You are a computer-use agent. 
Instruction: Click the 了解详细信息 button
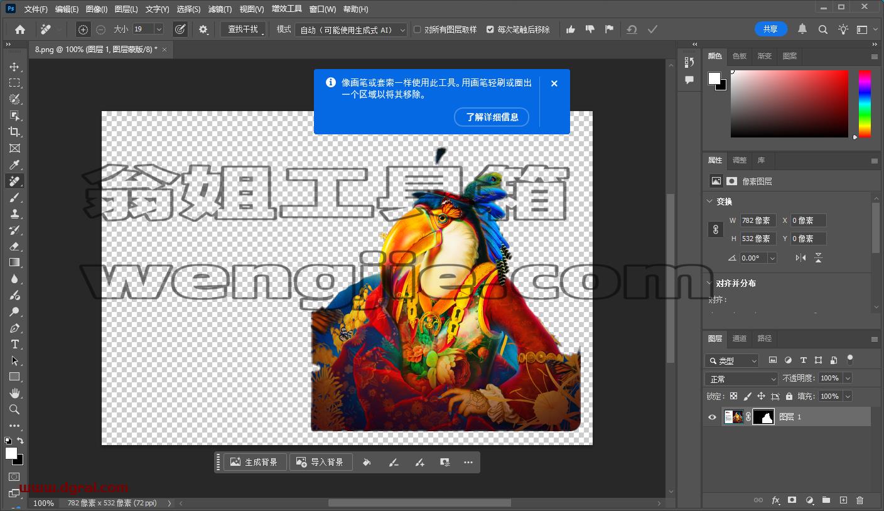[x=492, y=117]
